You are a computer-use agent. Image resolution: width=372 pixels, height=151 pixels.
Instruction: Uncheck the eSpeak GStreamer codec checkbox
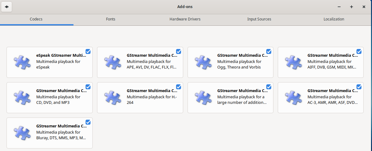pyautogui.click(x=88, y=51)
